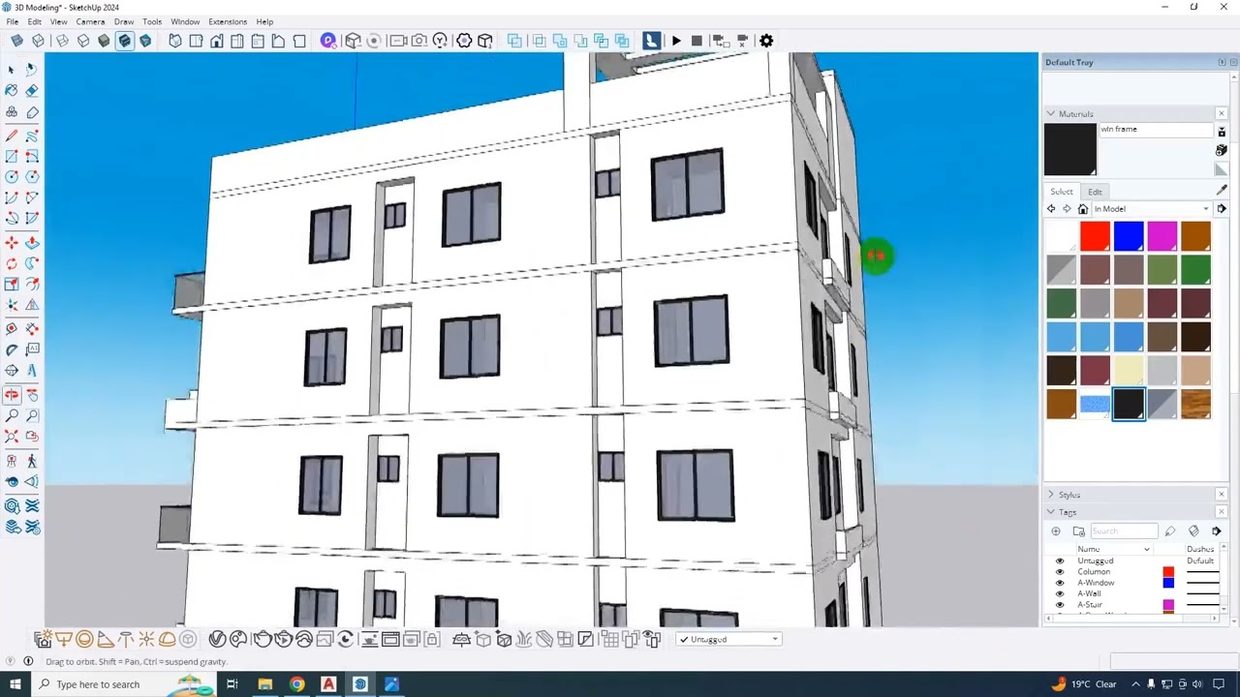Pick the Paint Bucket tool

pos(12,91)
